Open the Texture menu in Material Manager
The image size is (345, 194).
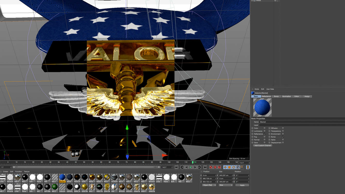coord(27,172)
